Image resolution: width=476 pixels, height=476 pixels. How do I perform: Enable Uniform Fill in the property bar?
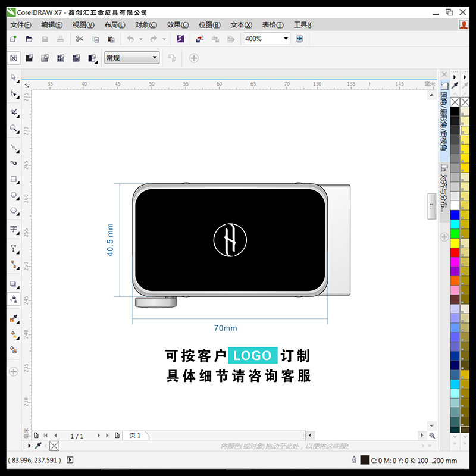click(x=29, y=58)
